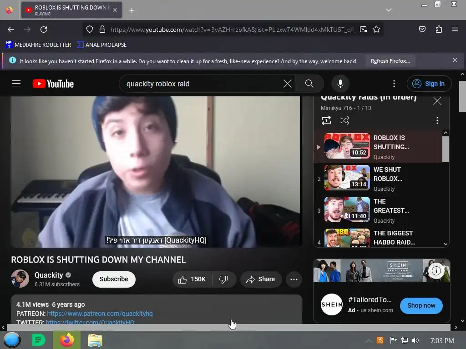Click the Shop now ad button
Screen dimensions: 466x349
point(421,305)
